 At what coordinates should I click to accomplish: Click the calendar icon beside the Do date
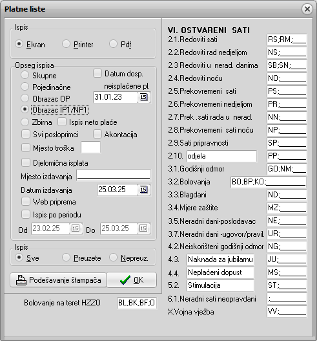(x=143, y=228)
